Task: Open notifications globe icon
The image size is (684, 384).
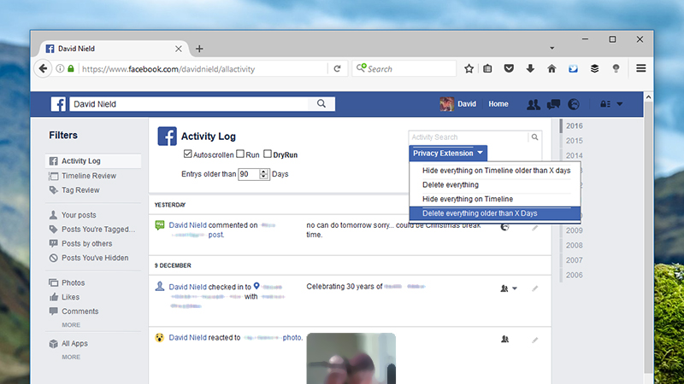Action: (574, 104)
